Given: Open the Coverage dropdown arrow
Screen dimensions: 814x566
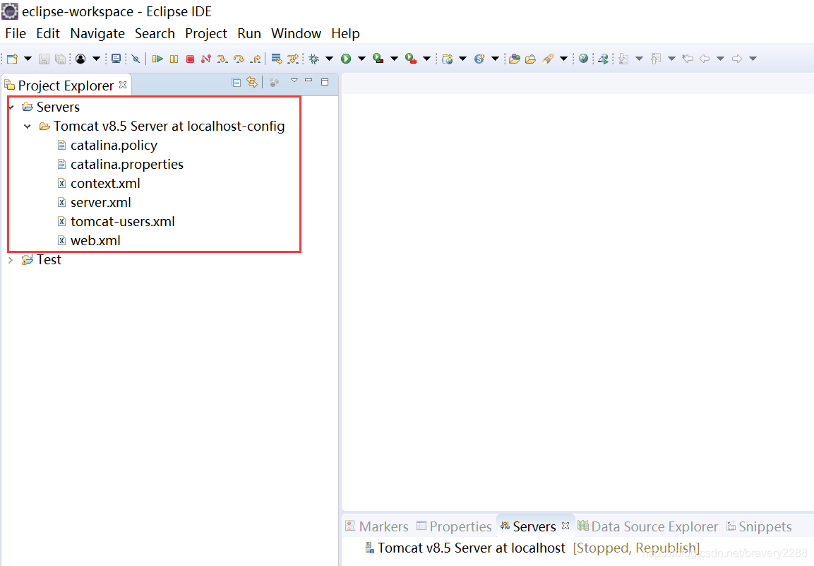Looking at the screenshot, I should point(394,59).
